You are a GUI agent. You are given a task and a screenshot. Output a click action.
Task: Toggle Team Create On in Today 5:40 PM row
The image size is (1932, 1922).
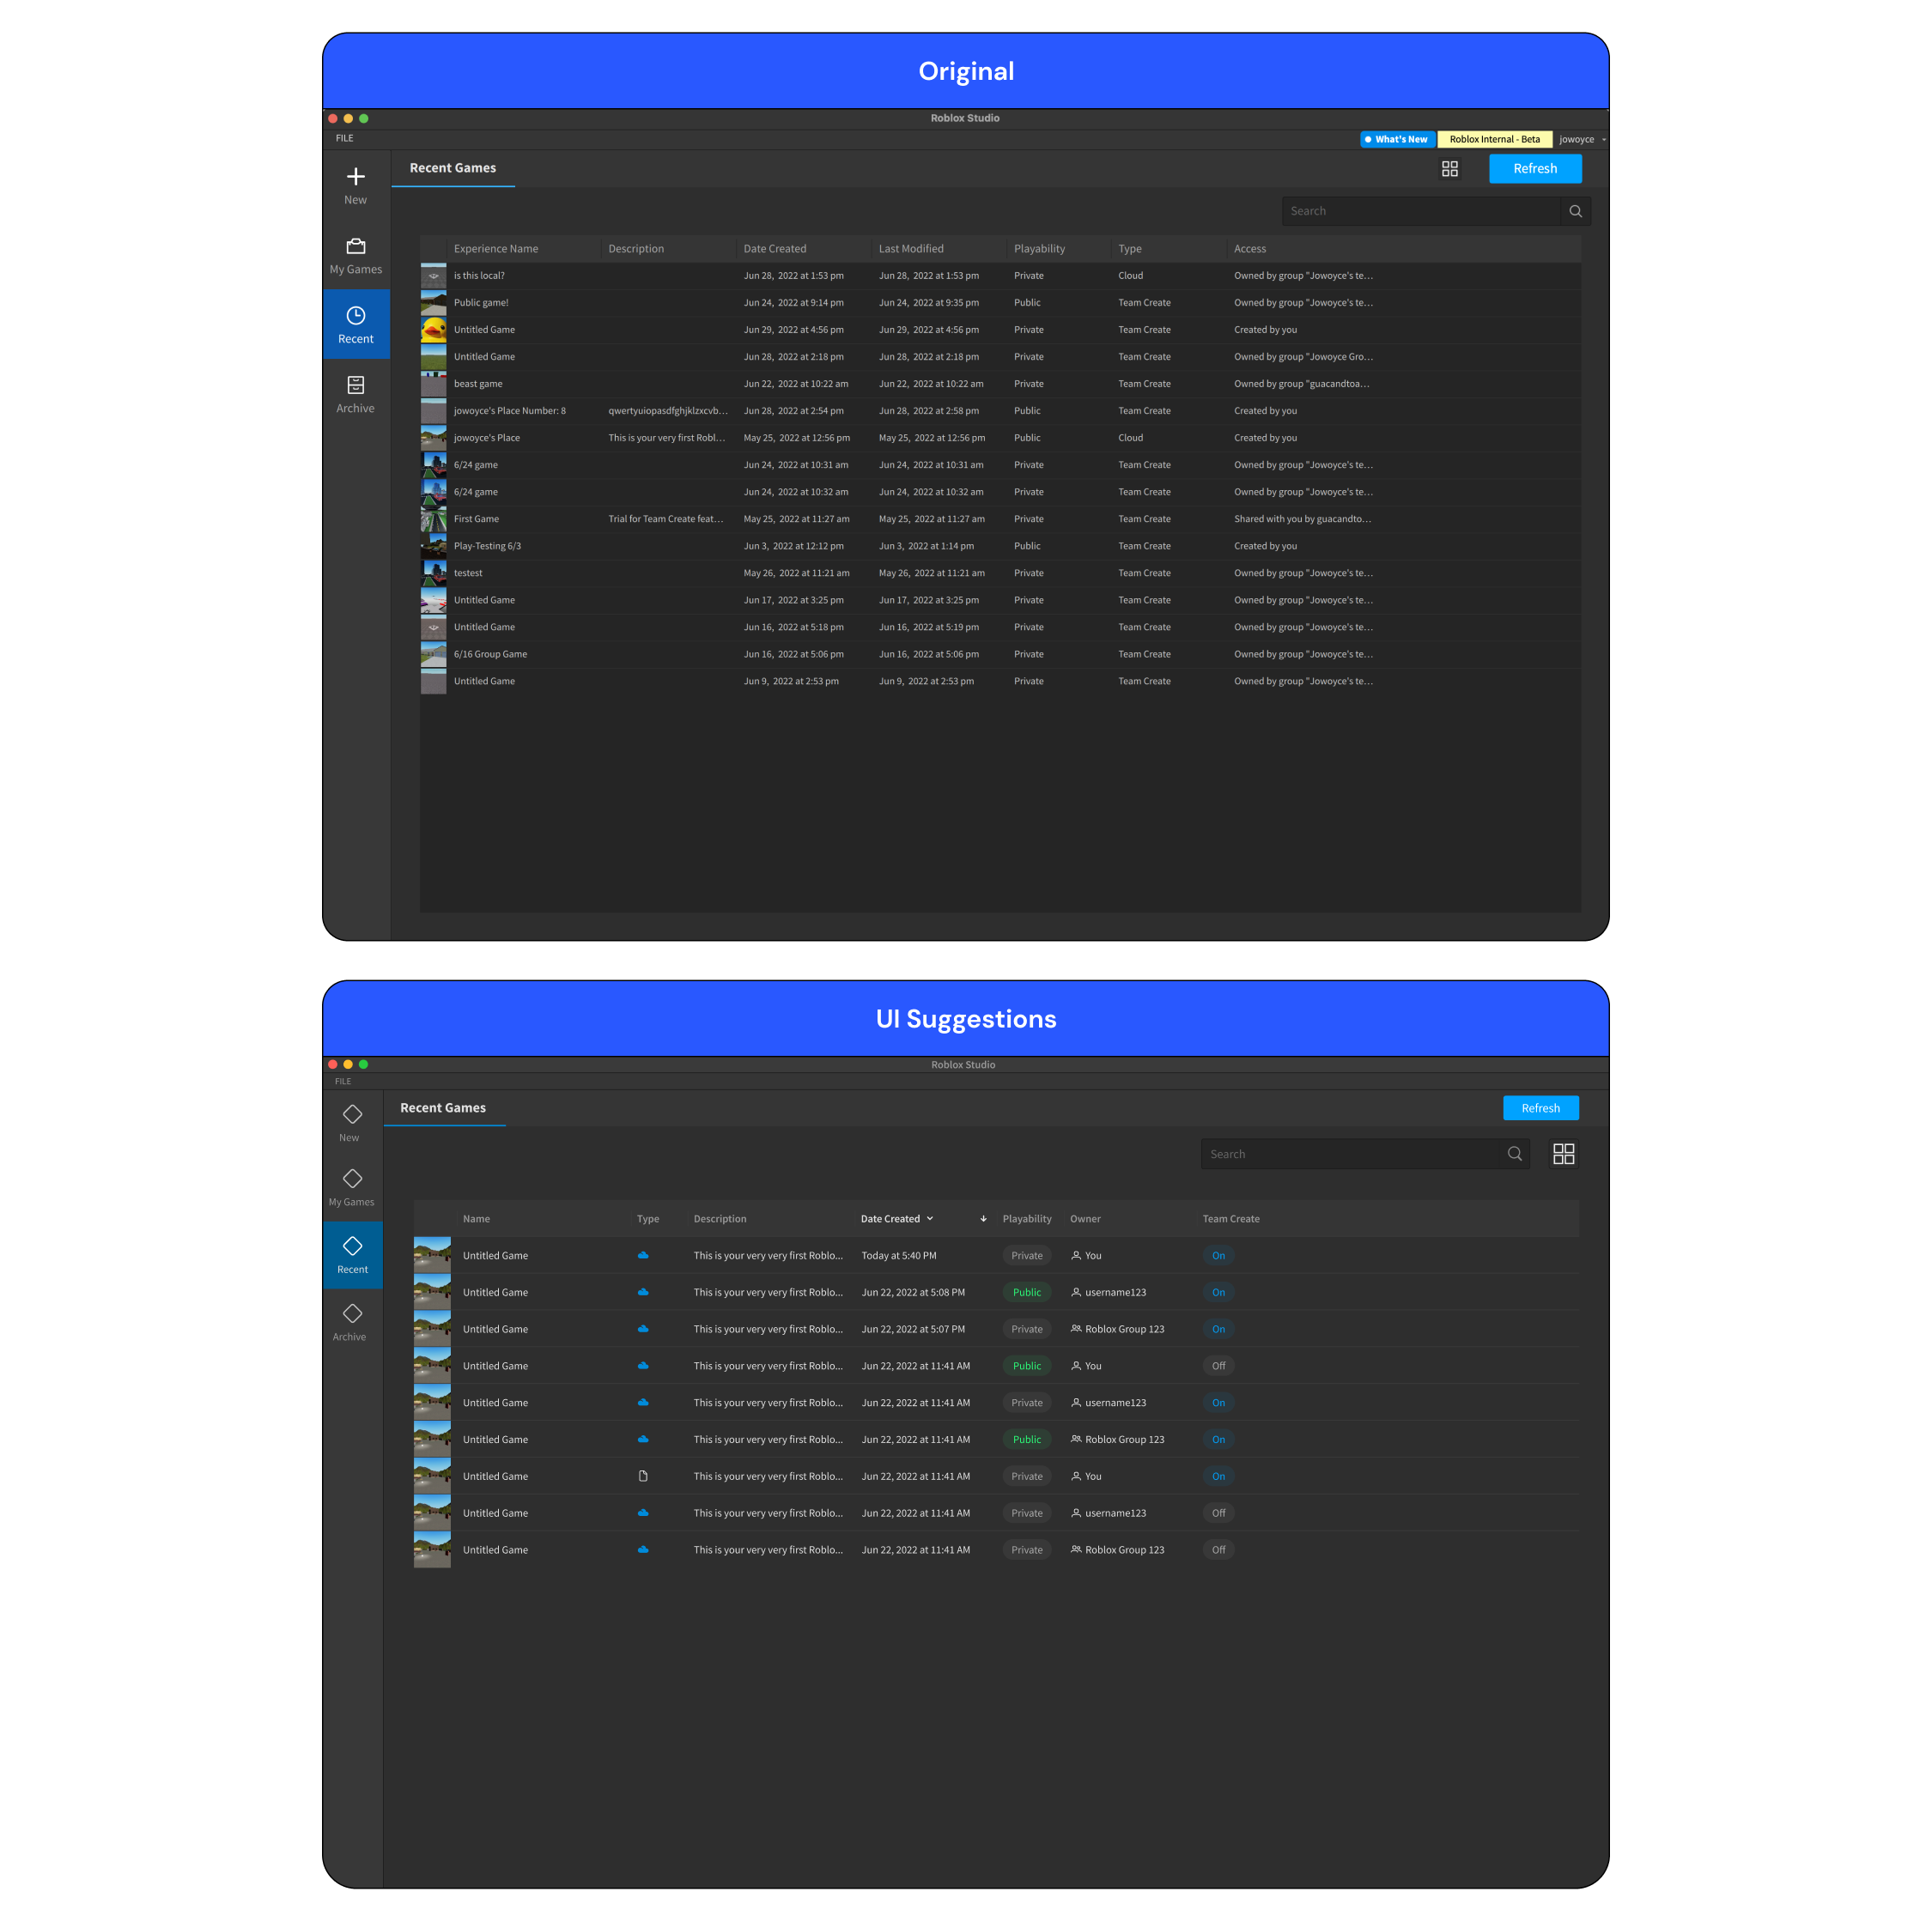click(1218, 1255)
